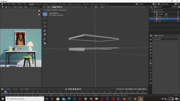Image resolution: width=180 pixels, height=101 pixels.
Task: Open the Modifier properties wrench tab
Action: point(151,63)
